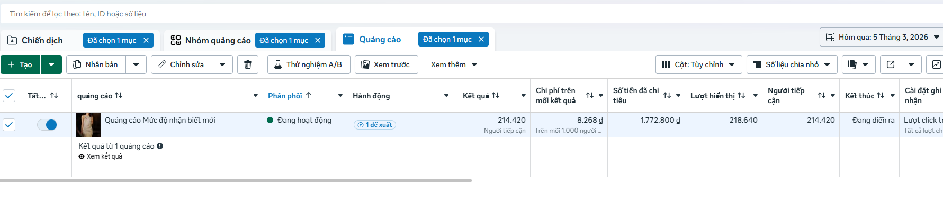Click the green Tạo button

point(20,64)
